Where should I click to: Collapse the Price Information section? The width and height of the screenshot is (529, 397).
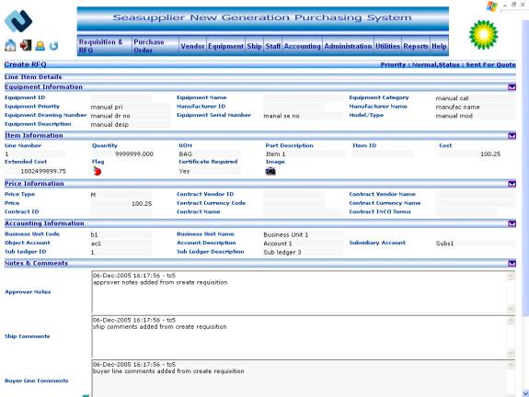(512, 184)
